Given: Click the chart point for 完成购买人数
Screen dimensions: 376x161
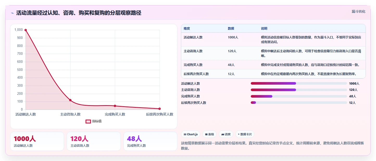Looking at the screenshot, I should [x=115, y=106].
